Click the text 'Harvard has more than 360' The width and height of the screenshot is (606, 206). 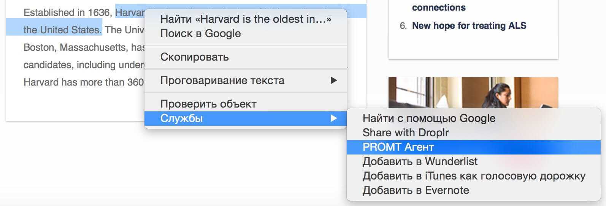(x=84, y=82)
